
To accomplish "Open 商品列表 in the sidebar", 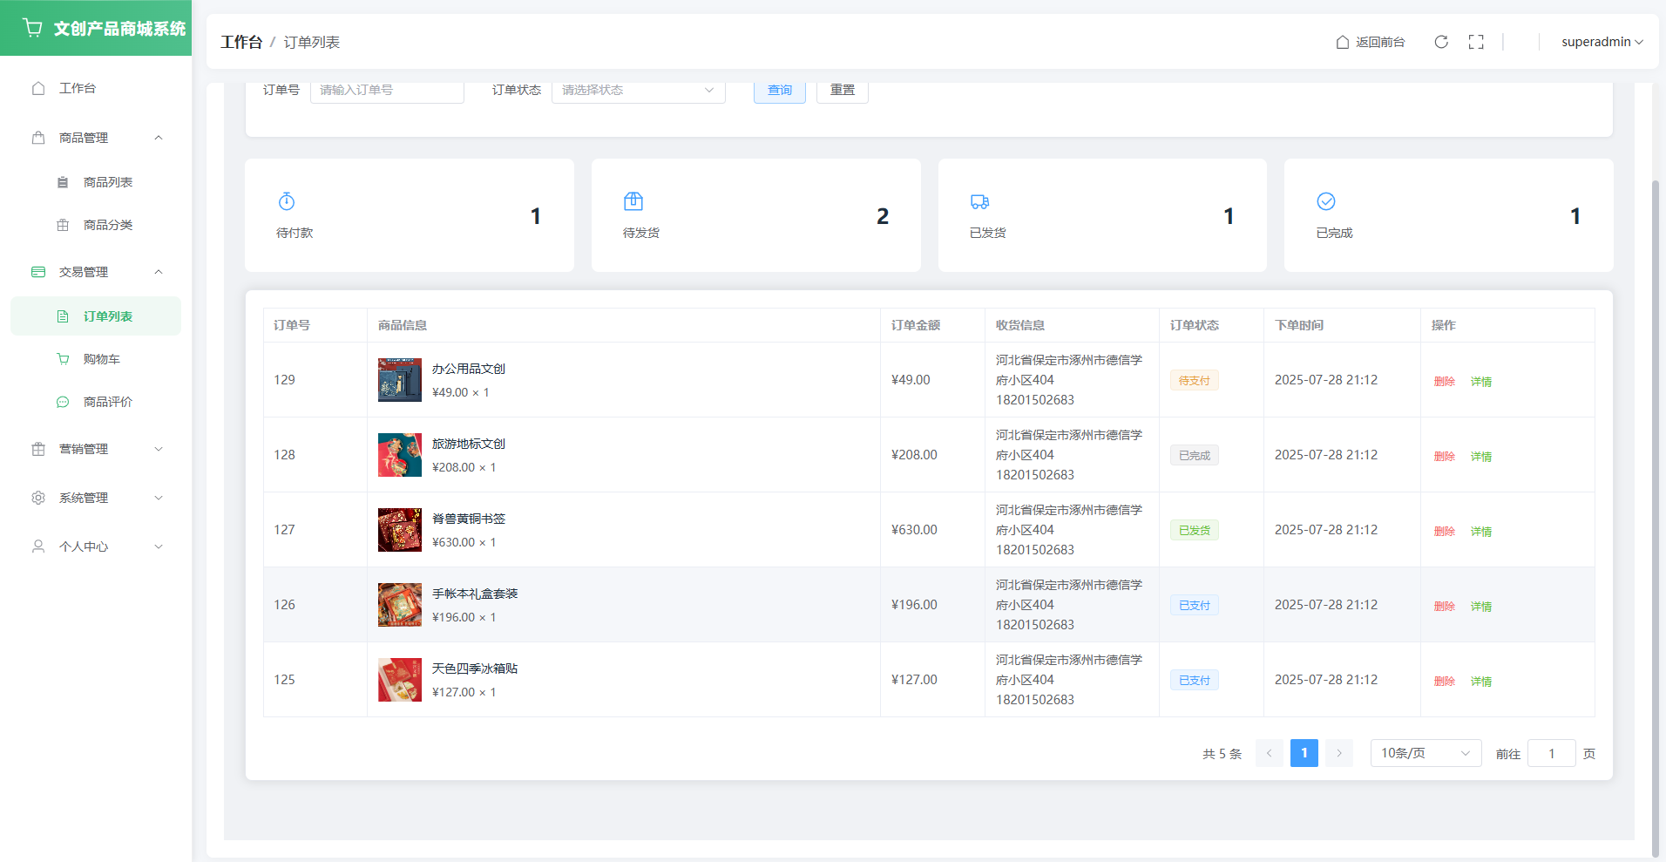I will 107,182.
